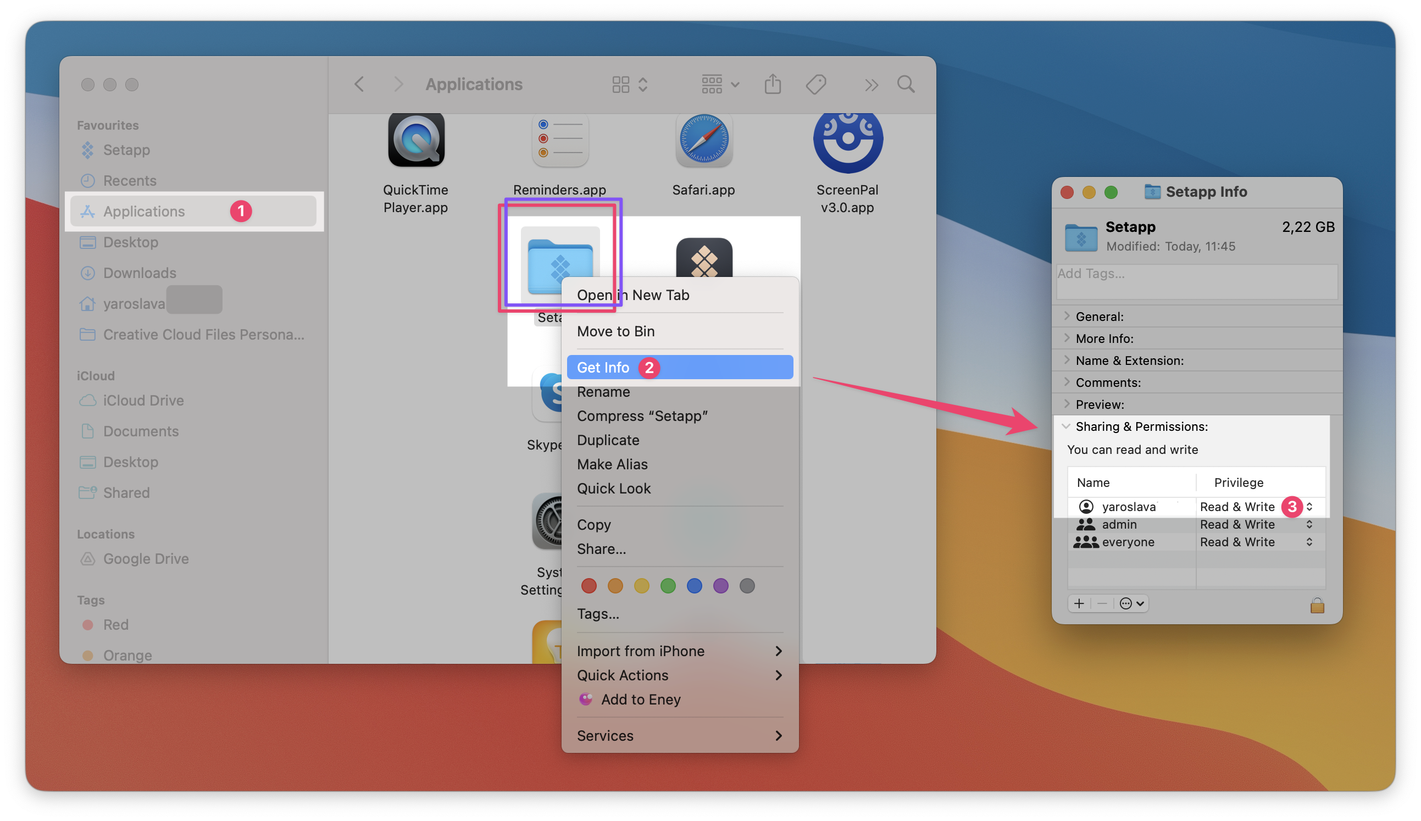This screenshot has height=821, width=1421.
Task: Open iCloud Drive from the sidebar
Action: click(141, 401)
